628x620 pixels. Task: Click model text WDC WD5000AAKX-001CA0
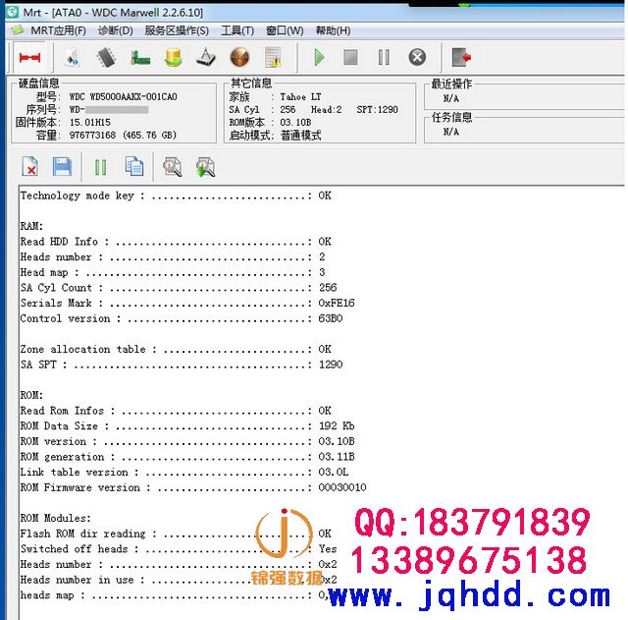click(x=123, y=97)
